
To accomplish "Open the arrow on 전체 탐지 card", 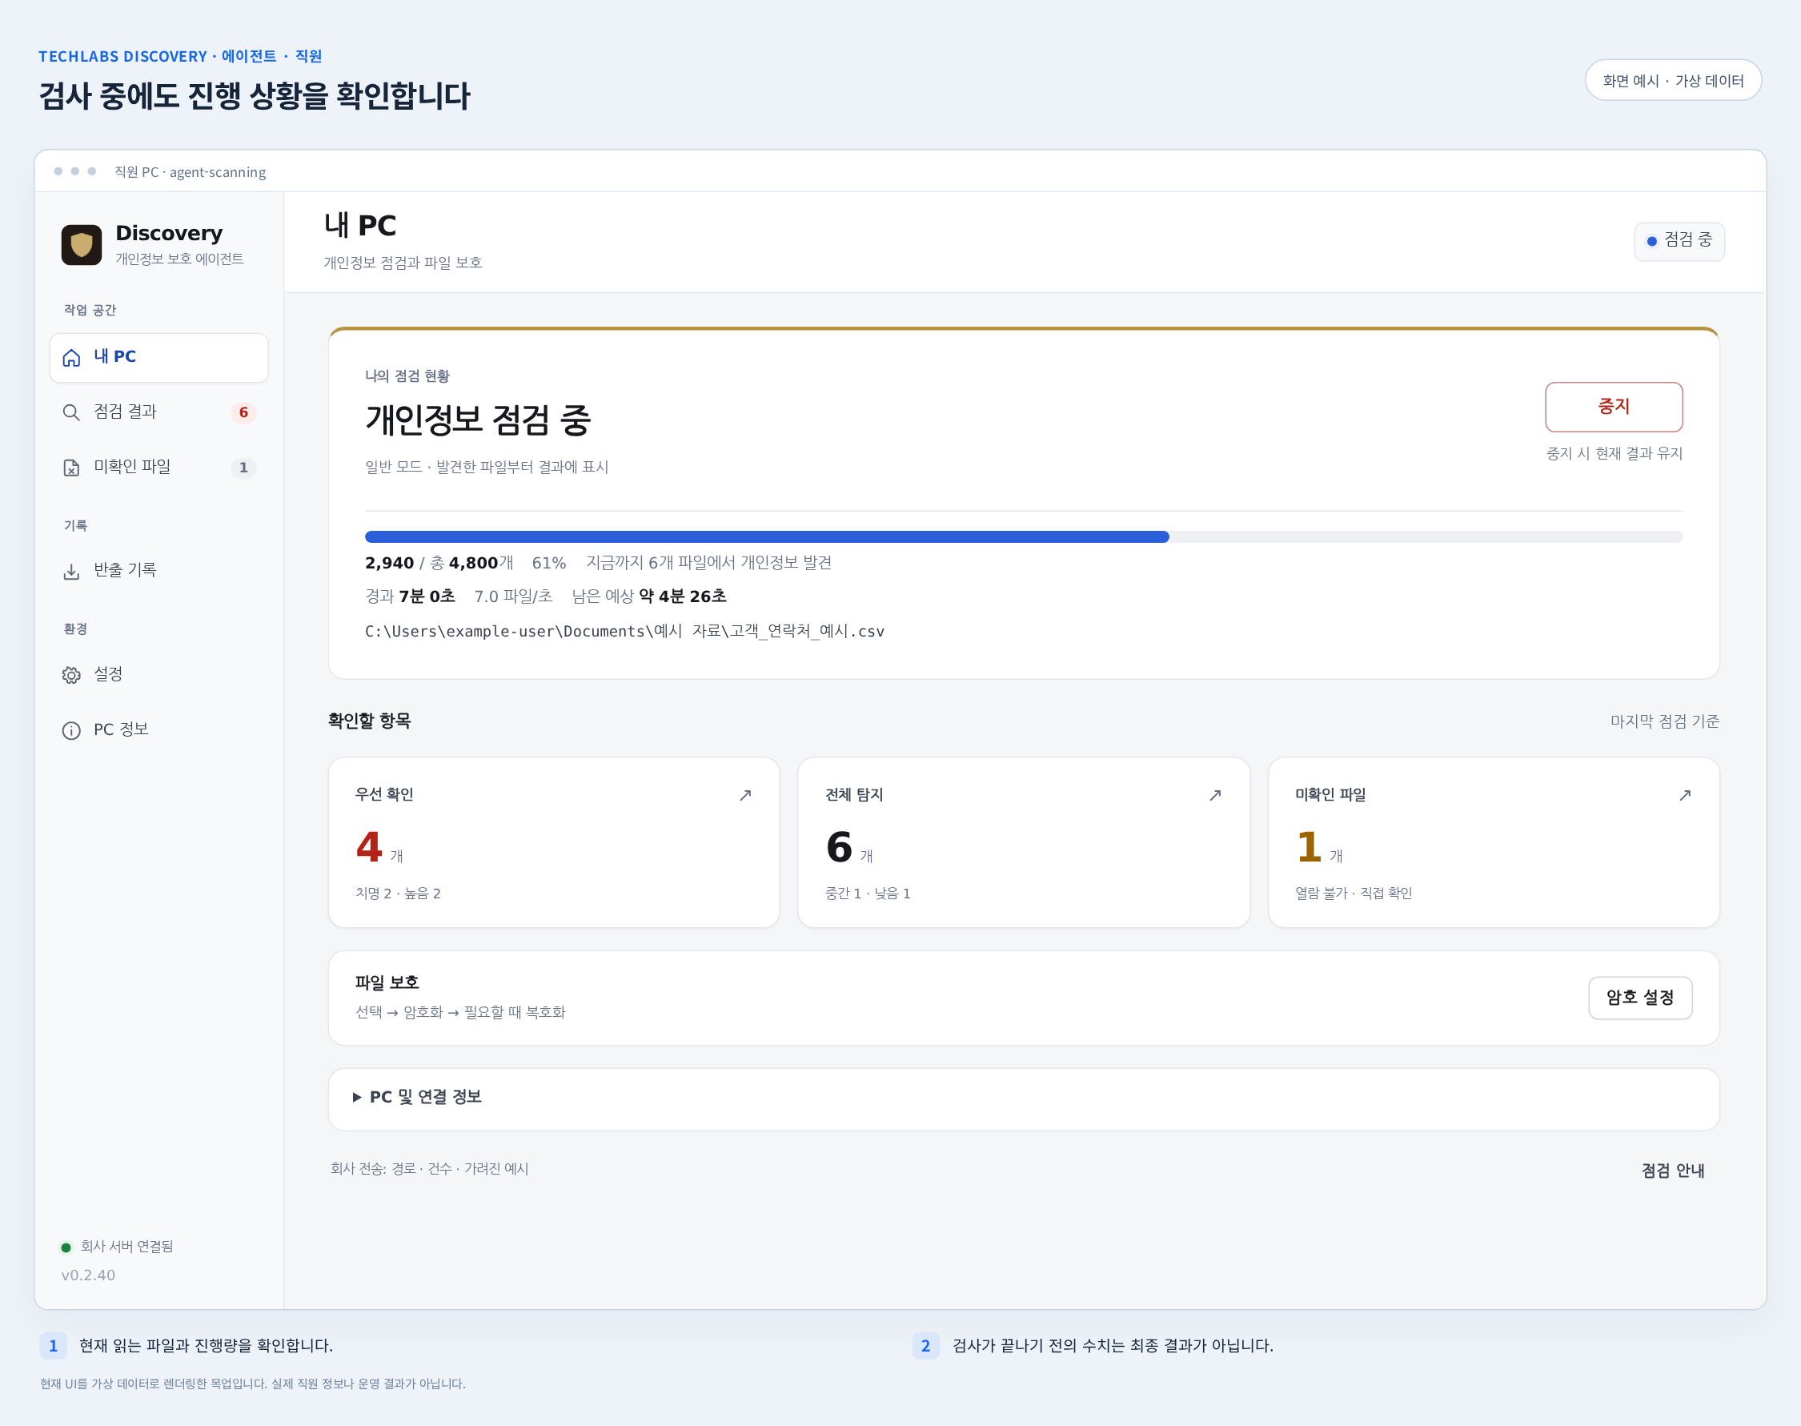I will pos(1215,796).
